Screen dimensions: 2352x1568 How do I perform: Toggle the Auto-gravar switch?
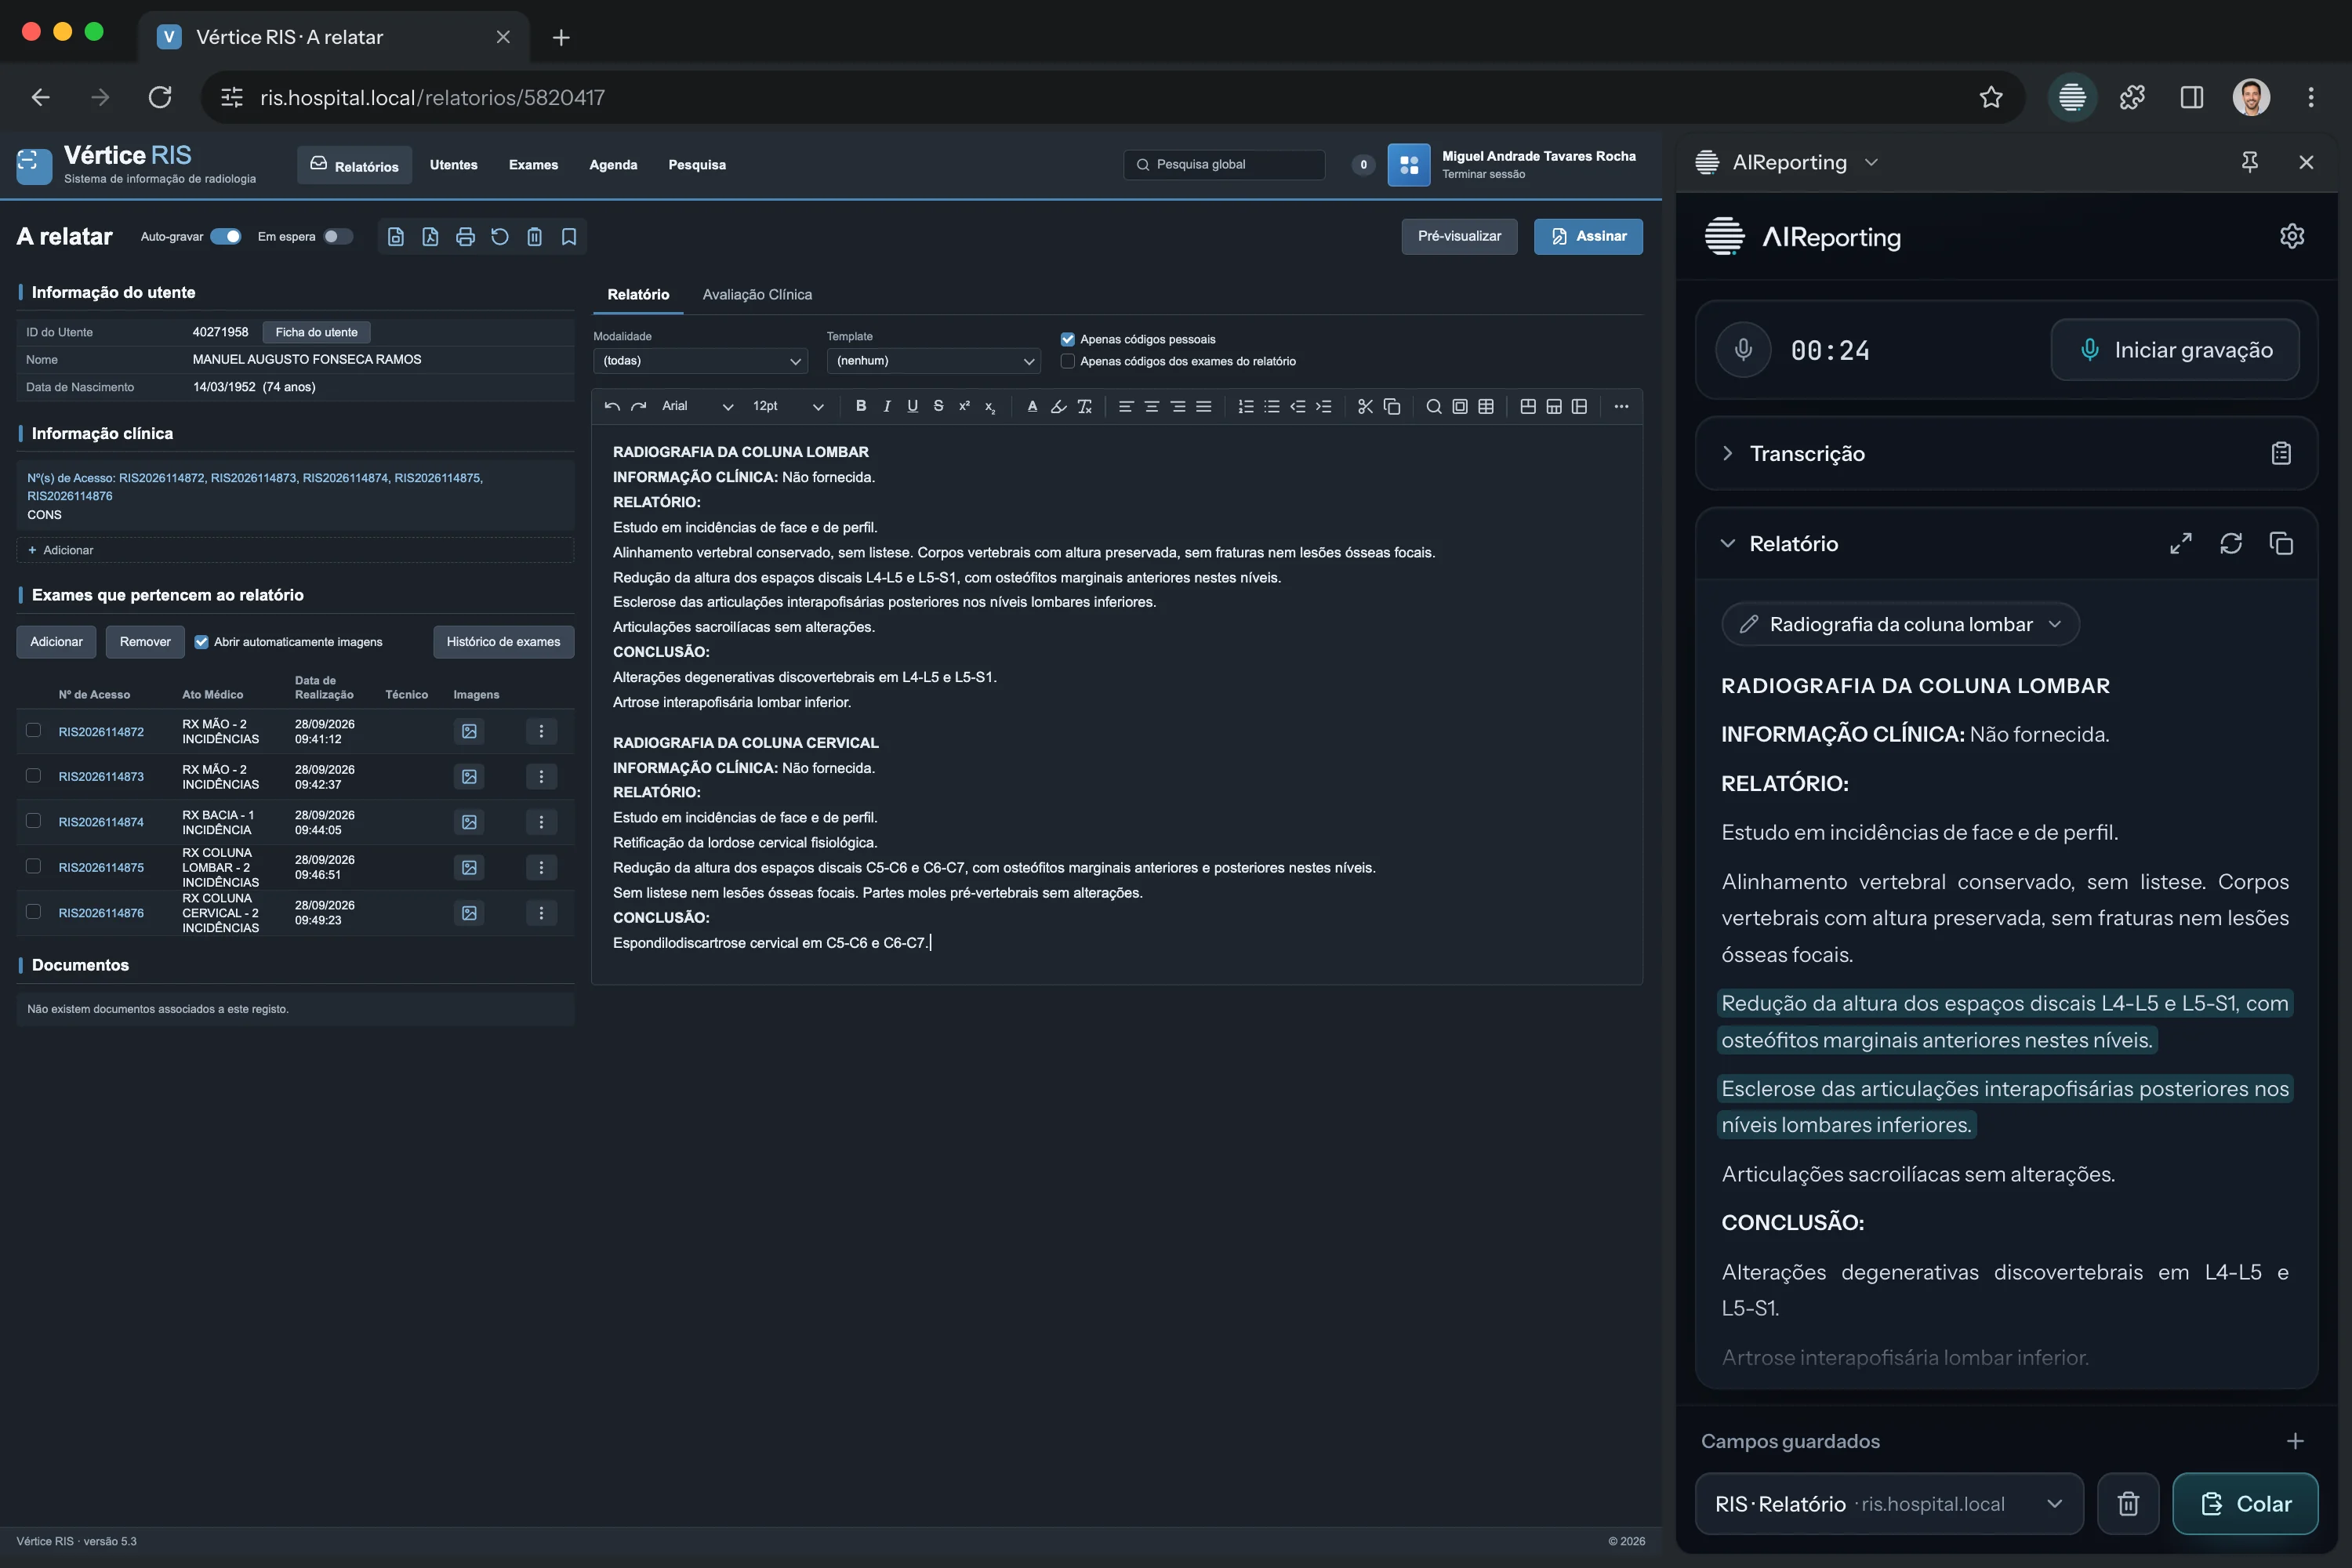[x=226, y=237]
